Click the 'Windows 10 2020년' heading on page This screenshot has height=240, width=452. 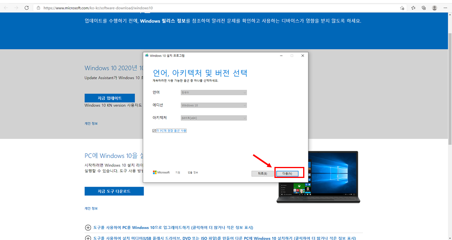coord(114,68)
